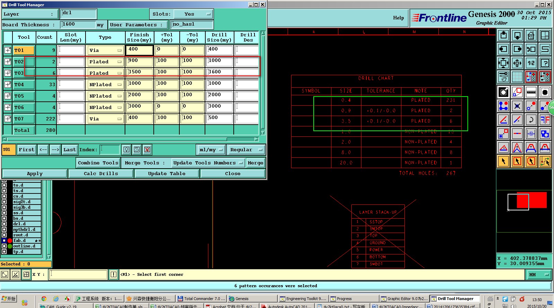The image size is (554, 308).
Task: Toggle the drl.d layer checkbox
Action: (x=4, y=224)
